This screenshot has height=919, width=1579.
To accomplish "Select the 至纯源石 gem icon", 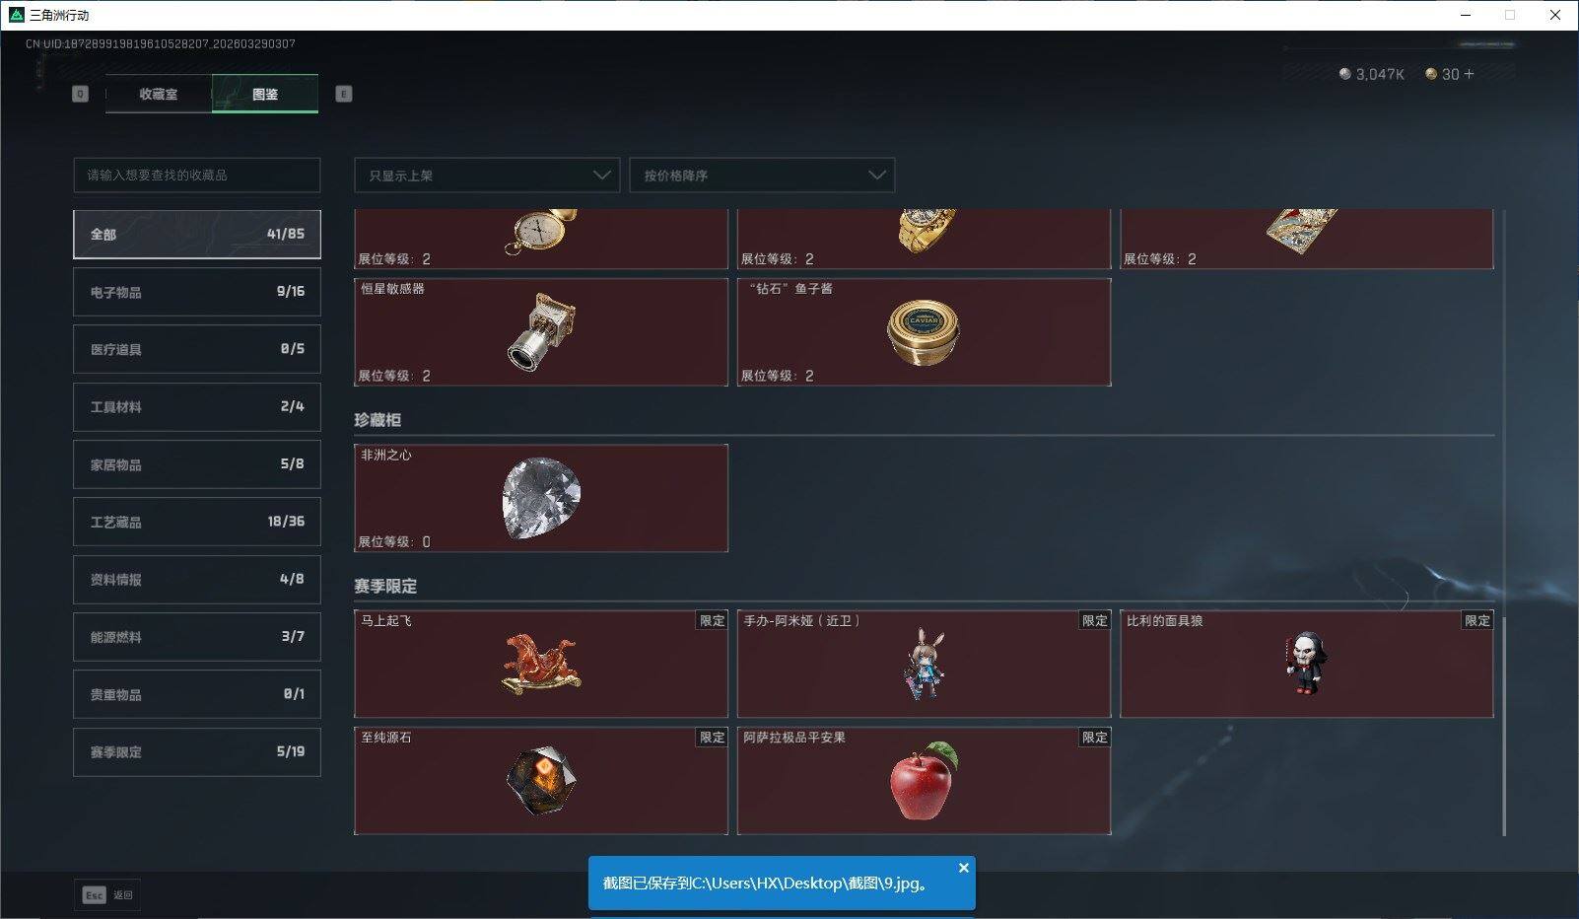I will 541,781.
